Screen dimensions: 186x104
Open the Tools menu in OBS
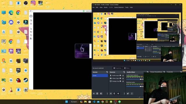pyautogui.click(x=127, y=7)
